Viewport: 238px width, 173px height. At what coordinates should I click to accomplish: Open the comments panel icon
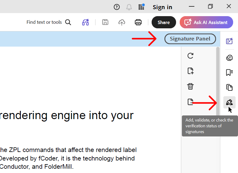pyautogui.click(x=229, y=58)
